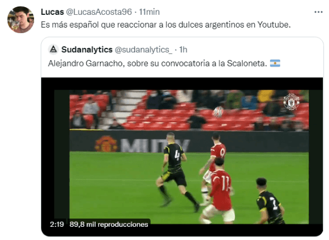This screenshot has height=240, width=329.
Task: Click the 11min tweet timestamp
Action: pyautogui.click(x=149, y=12)
